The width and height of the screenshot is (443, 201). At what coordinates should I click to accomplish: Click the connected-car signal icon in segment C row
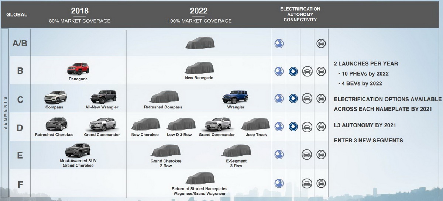click(321, 98)
